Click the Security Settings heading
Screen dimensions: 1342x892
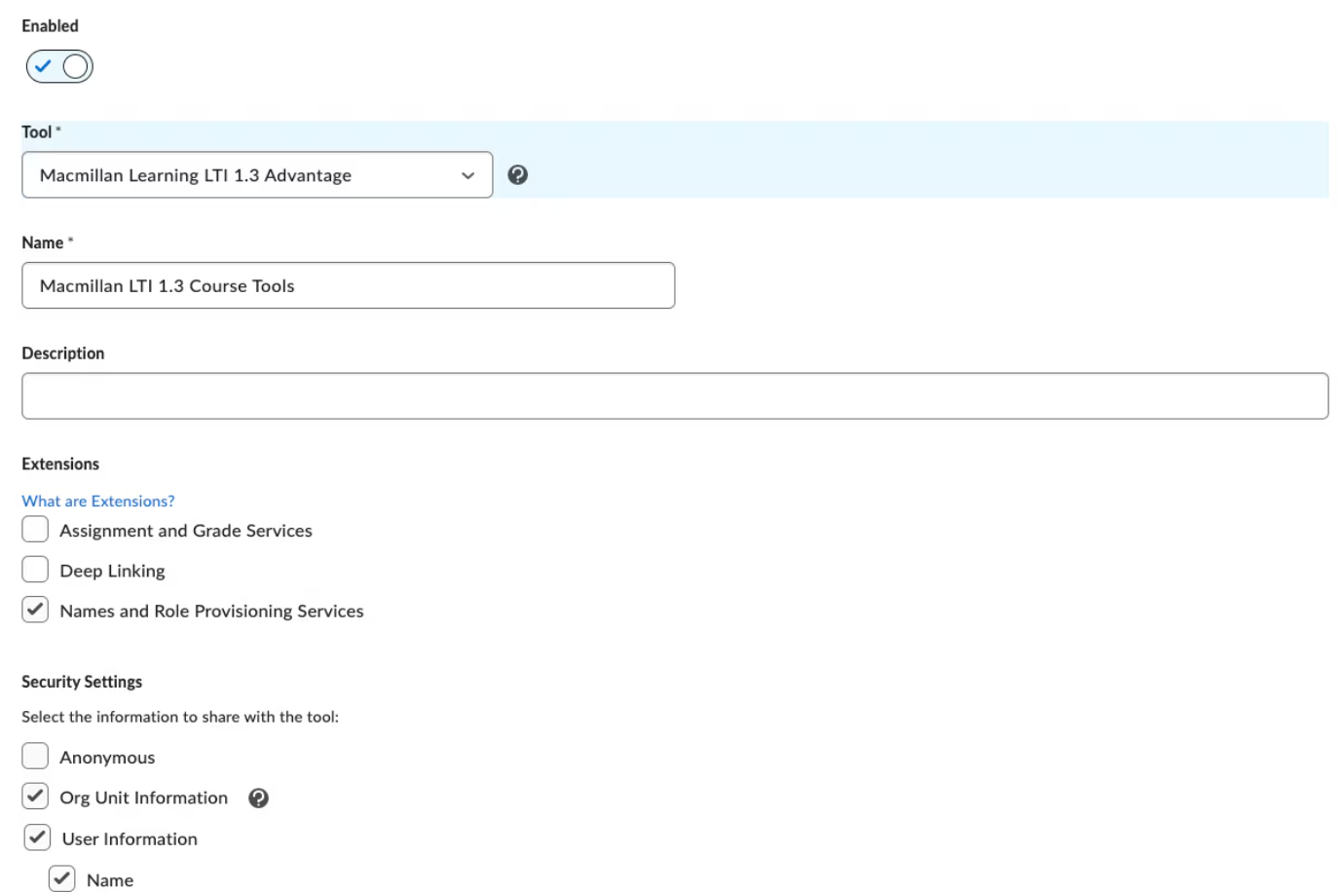[x=81, y=682]
